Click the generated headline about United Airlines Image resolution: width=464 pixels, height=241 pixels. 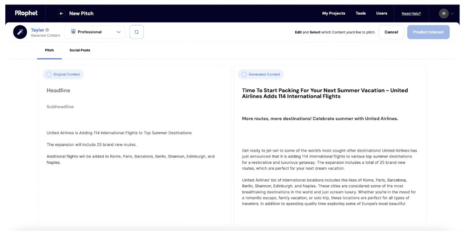tap(325, 93)
